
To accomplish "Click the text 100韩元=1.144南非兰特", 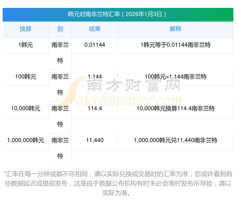I will click(x=175, y=77).
